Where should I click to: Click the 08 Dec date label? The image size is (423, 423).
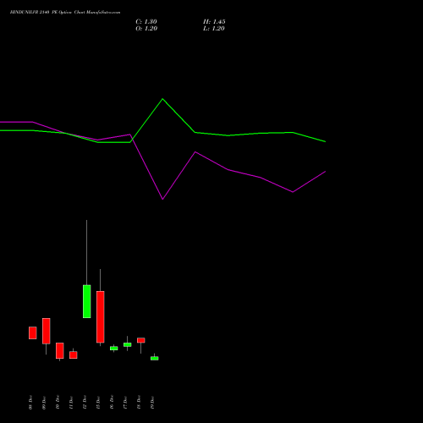point(30,403)
